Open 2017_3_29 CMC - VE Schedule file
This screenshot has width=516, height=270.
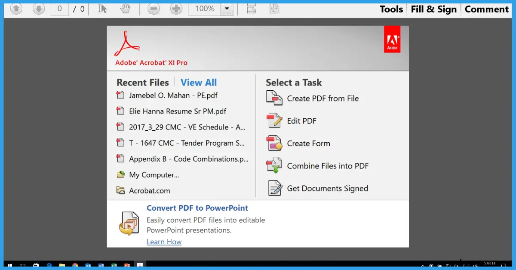(187, 127)
